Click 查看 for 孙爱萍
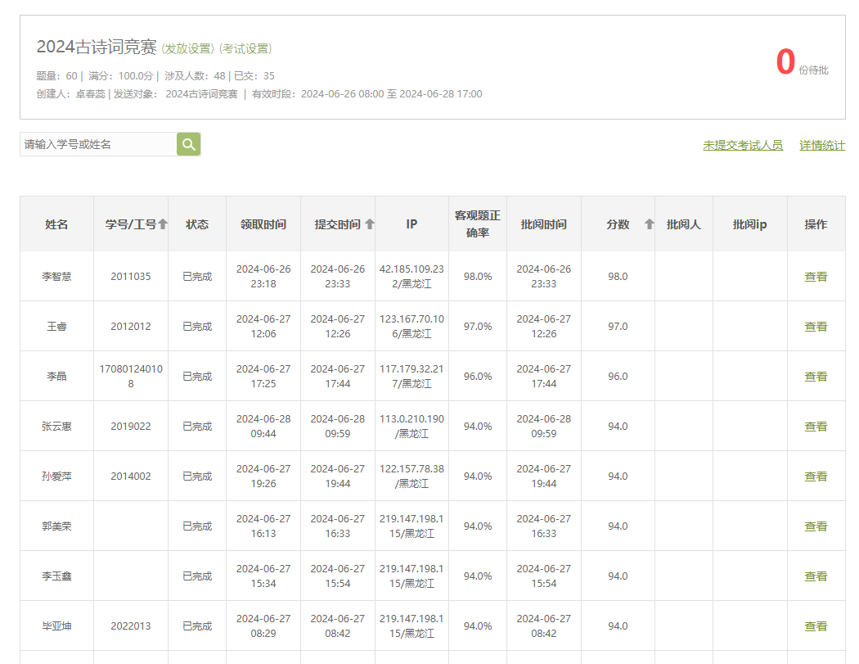This screenshot has width=859, height=664. click(x=816, y=477)
